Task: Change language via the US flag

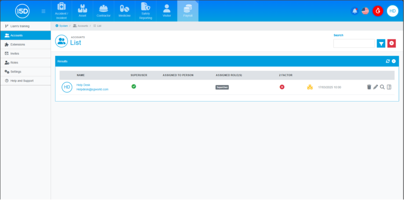Action: point(365,11)
